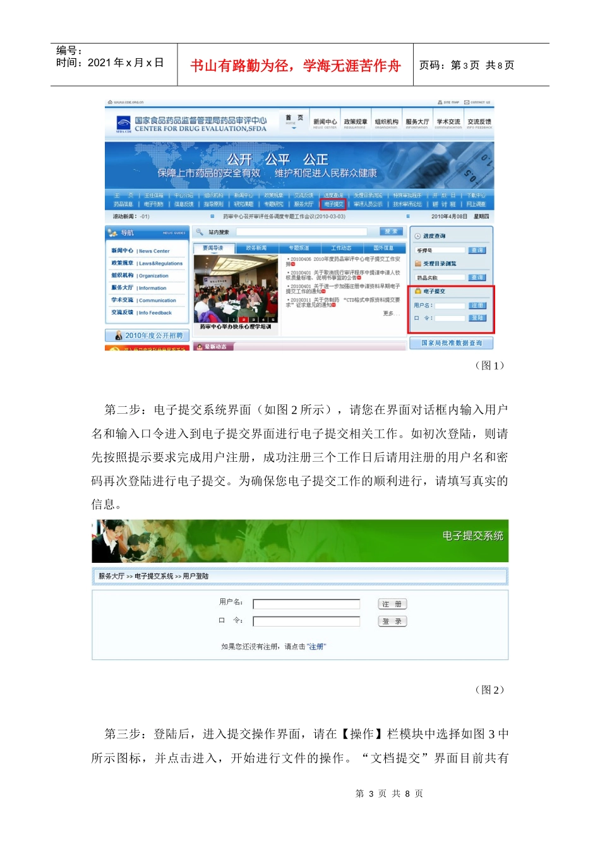Click 登陆 button in 电子提交 sidebar box
The height and width of the screenshot is (849, 600).
point(477,318)
